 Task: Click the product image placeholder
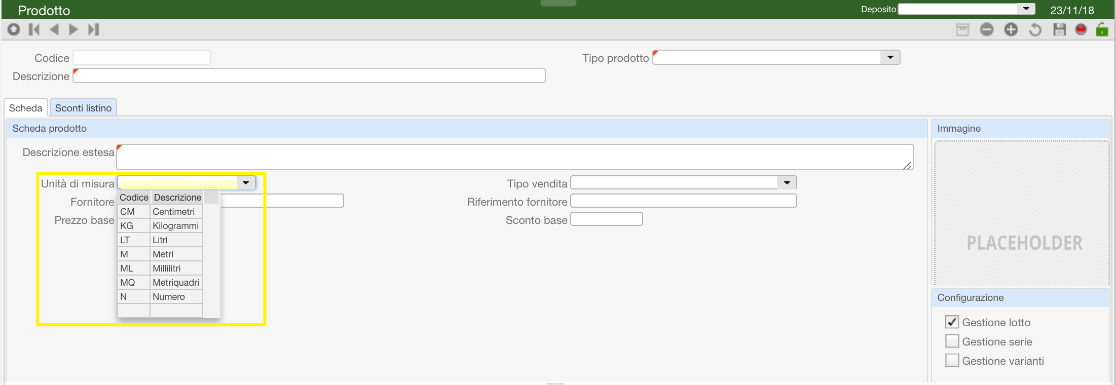[x=1022, y=213]
